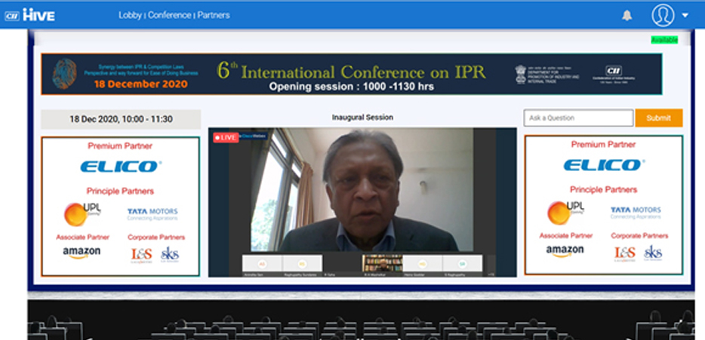Select the Hema Goeldar participant tile
This screenshot has height=340, width=705.
(x=422, y=265)
